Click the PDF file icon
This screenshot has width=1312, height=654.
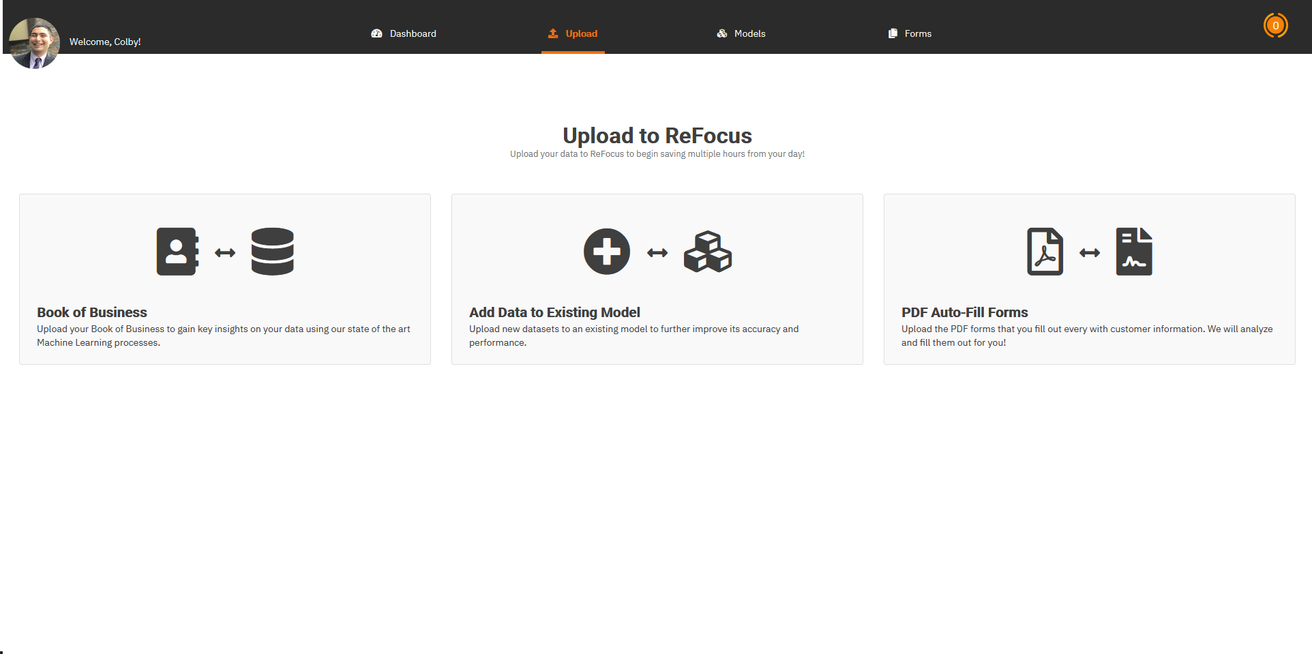pyautogui.click(x=1045, y=252)
